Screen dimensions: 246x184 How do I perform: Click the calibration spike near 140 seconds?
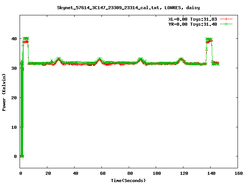tap(209, 40)
